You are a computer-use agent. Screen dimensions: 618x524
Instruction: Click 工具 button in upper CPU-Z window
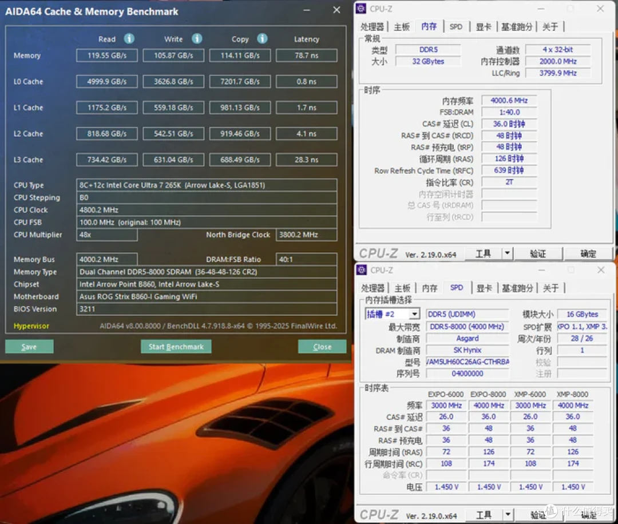pos(483,254)
